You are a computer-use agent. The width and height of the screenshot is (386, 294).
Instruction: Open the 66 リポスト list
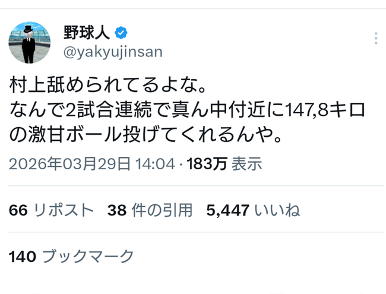51,210
